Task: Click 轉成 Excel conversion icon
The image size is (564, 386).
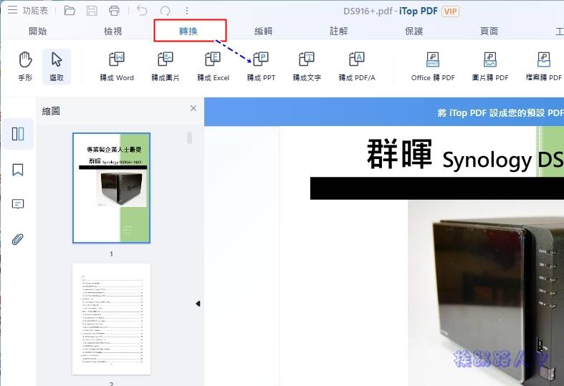Action: tap(213, 67)
